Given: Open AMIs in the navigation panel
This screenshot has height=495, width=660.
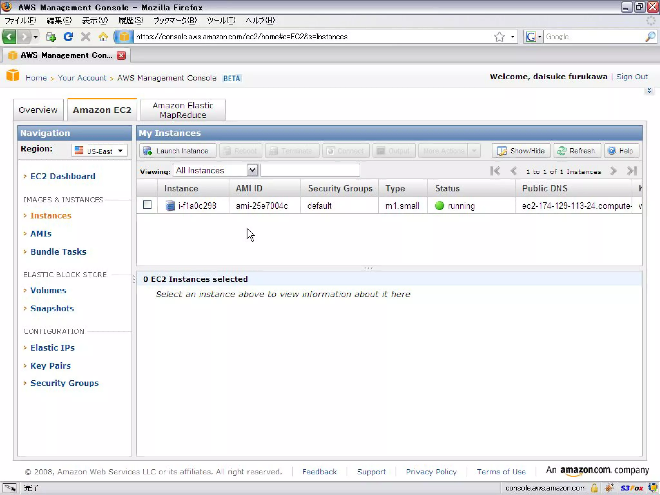Looking at the screenshot, I should tap(41, 234).
